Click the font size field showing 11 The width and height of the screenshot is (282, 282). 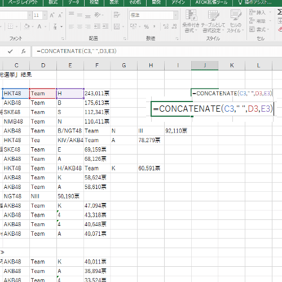tap(37, 15)
